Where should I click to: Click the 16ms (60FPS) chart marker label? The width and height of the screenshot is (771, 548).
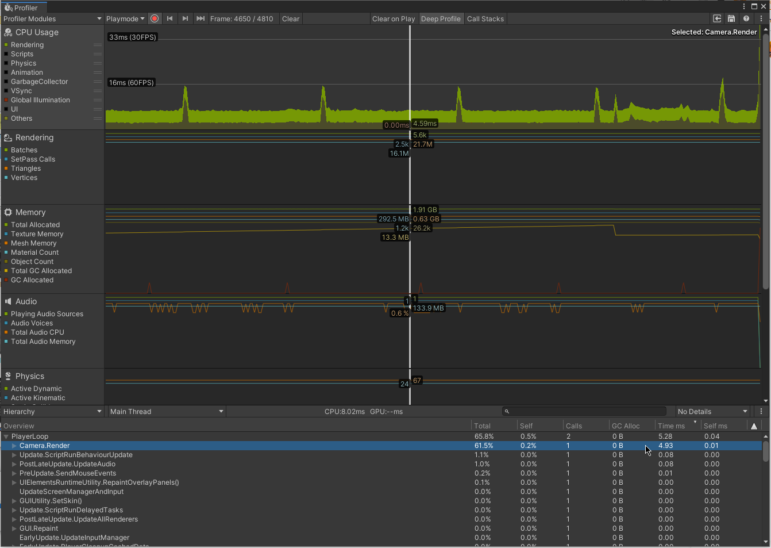click(132, 83)
